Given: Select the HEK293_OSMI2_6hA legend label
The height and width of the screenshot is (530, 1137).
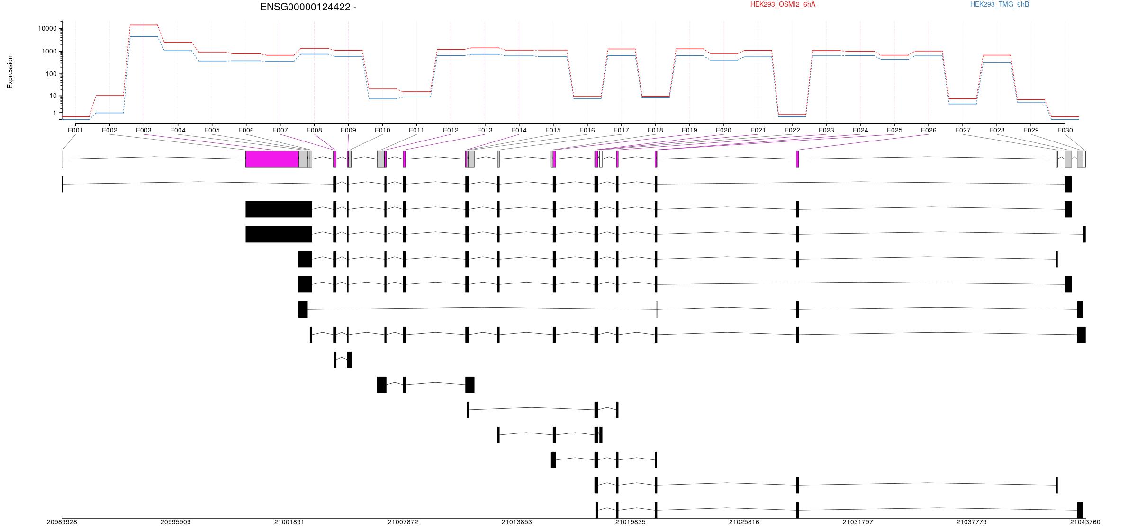Looking at the screenshot, I should point(783,4).
